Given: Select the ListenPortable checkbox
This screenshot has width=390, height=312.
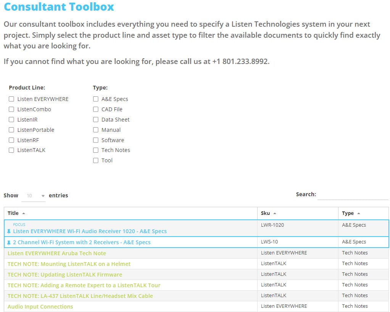Looking at the screenshot, I should (x=11, y=130).
